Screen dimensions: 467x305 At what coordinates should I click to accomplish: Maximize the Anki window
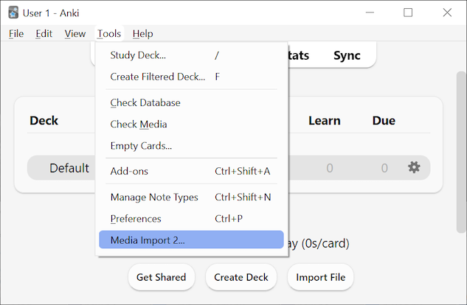click(408, 13)
